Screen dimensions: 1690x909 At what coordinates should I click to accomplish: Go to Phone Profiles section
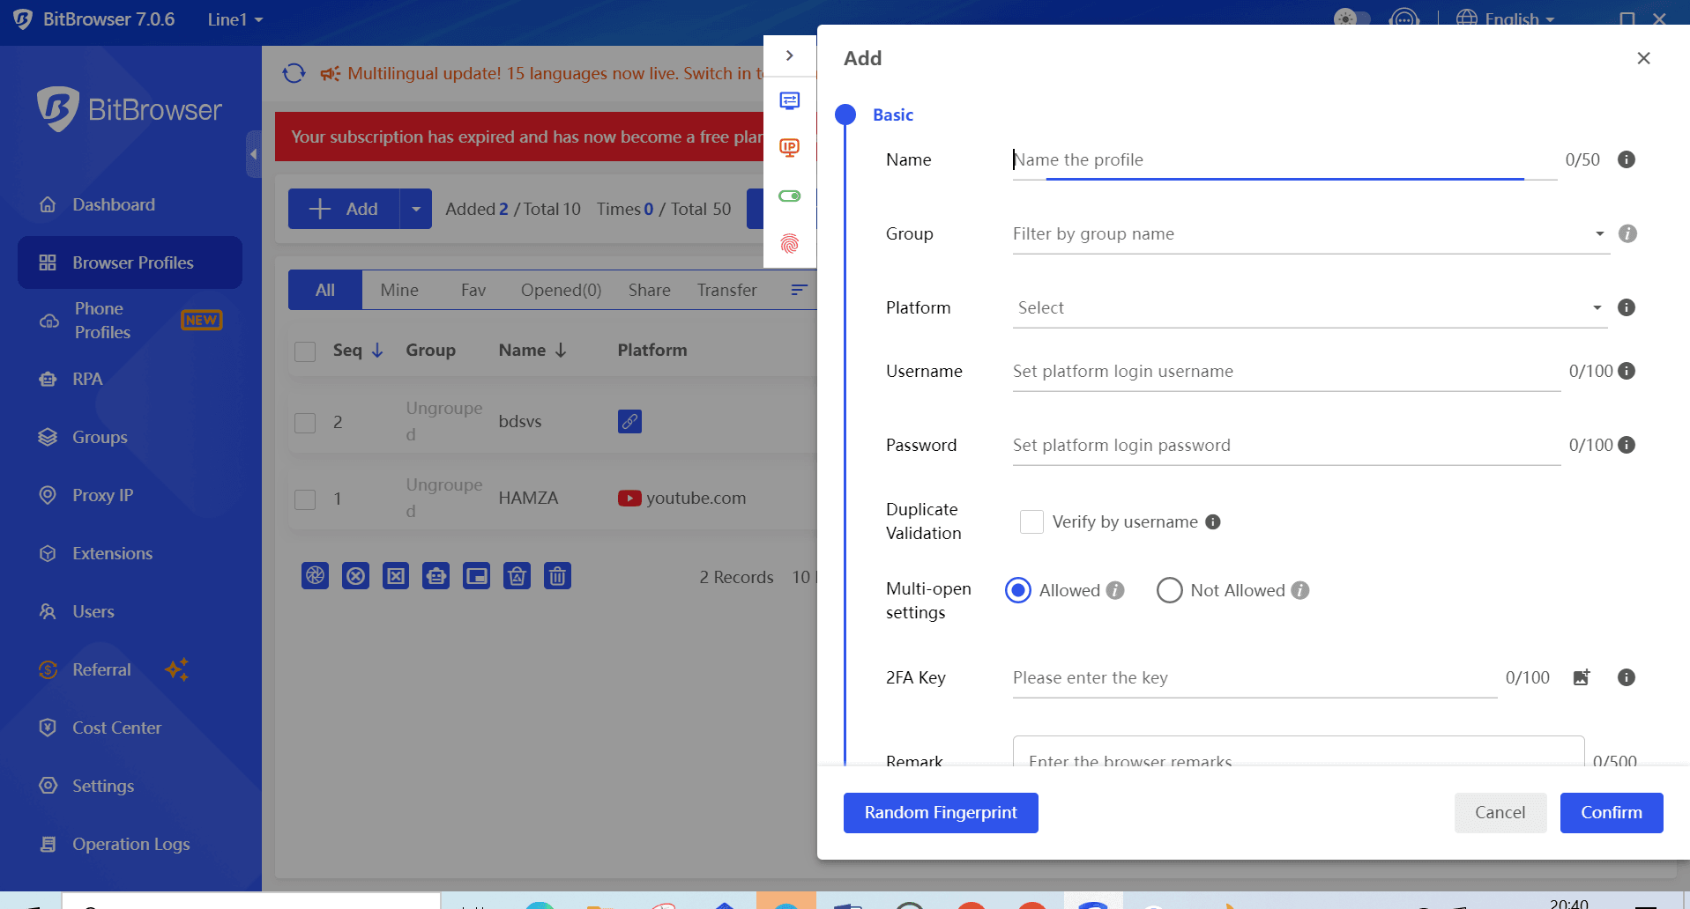[130, 321]
